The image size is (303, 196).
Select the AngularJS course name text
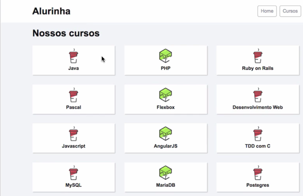coord(166,146)
